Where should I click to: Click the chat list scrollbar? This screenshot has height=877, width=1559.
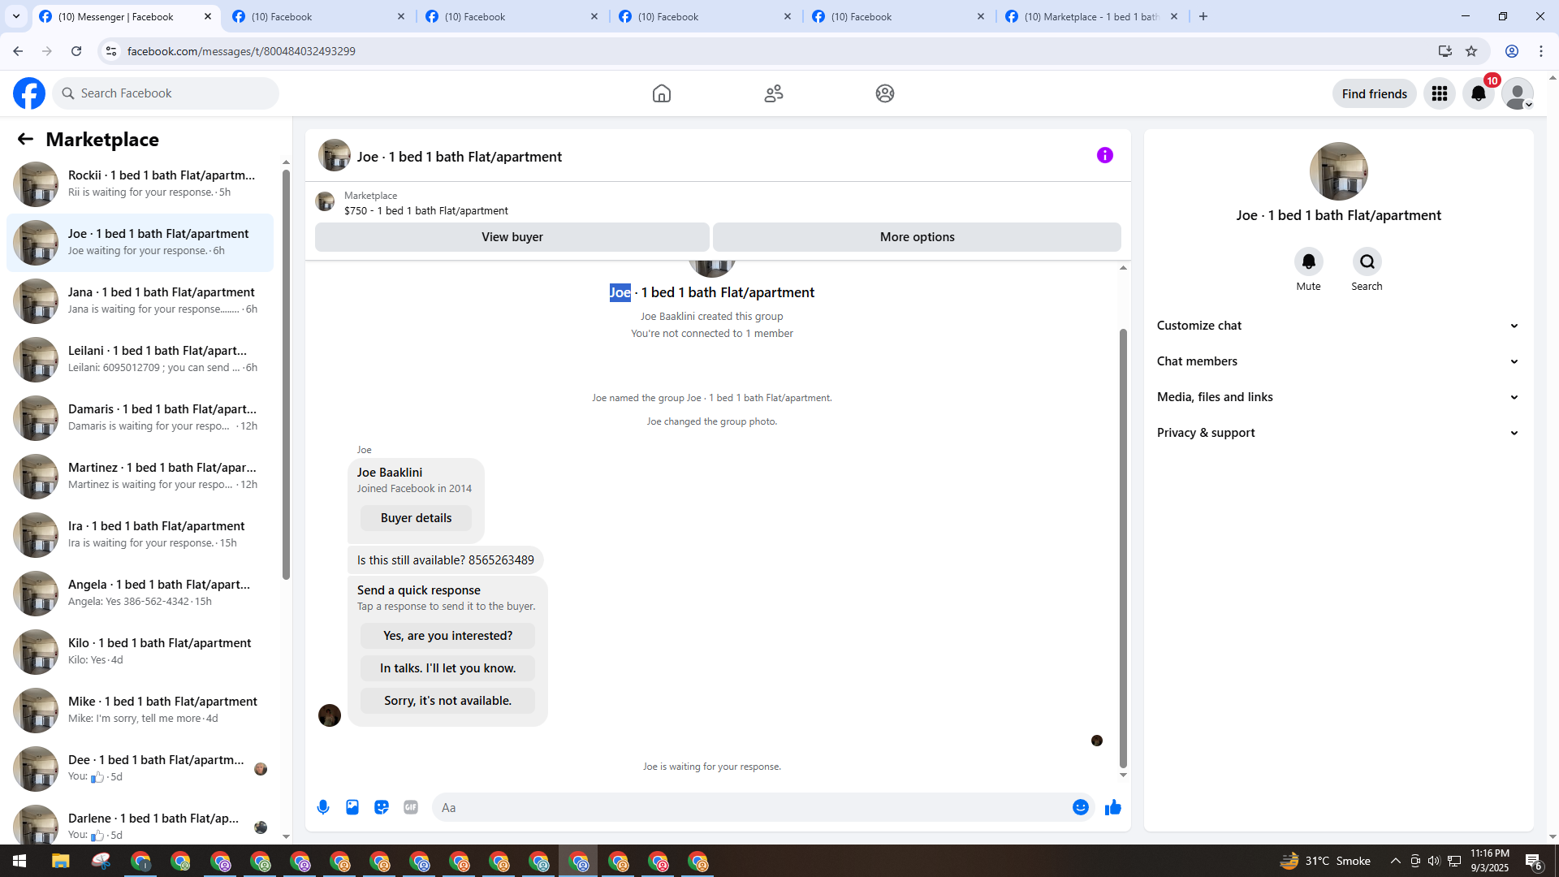click(286, 374)
